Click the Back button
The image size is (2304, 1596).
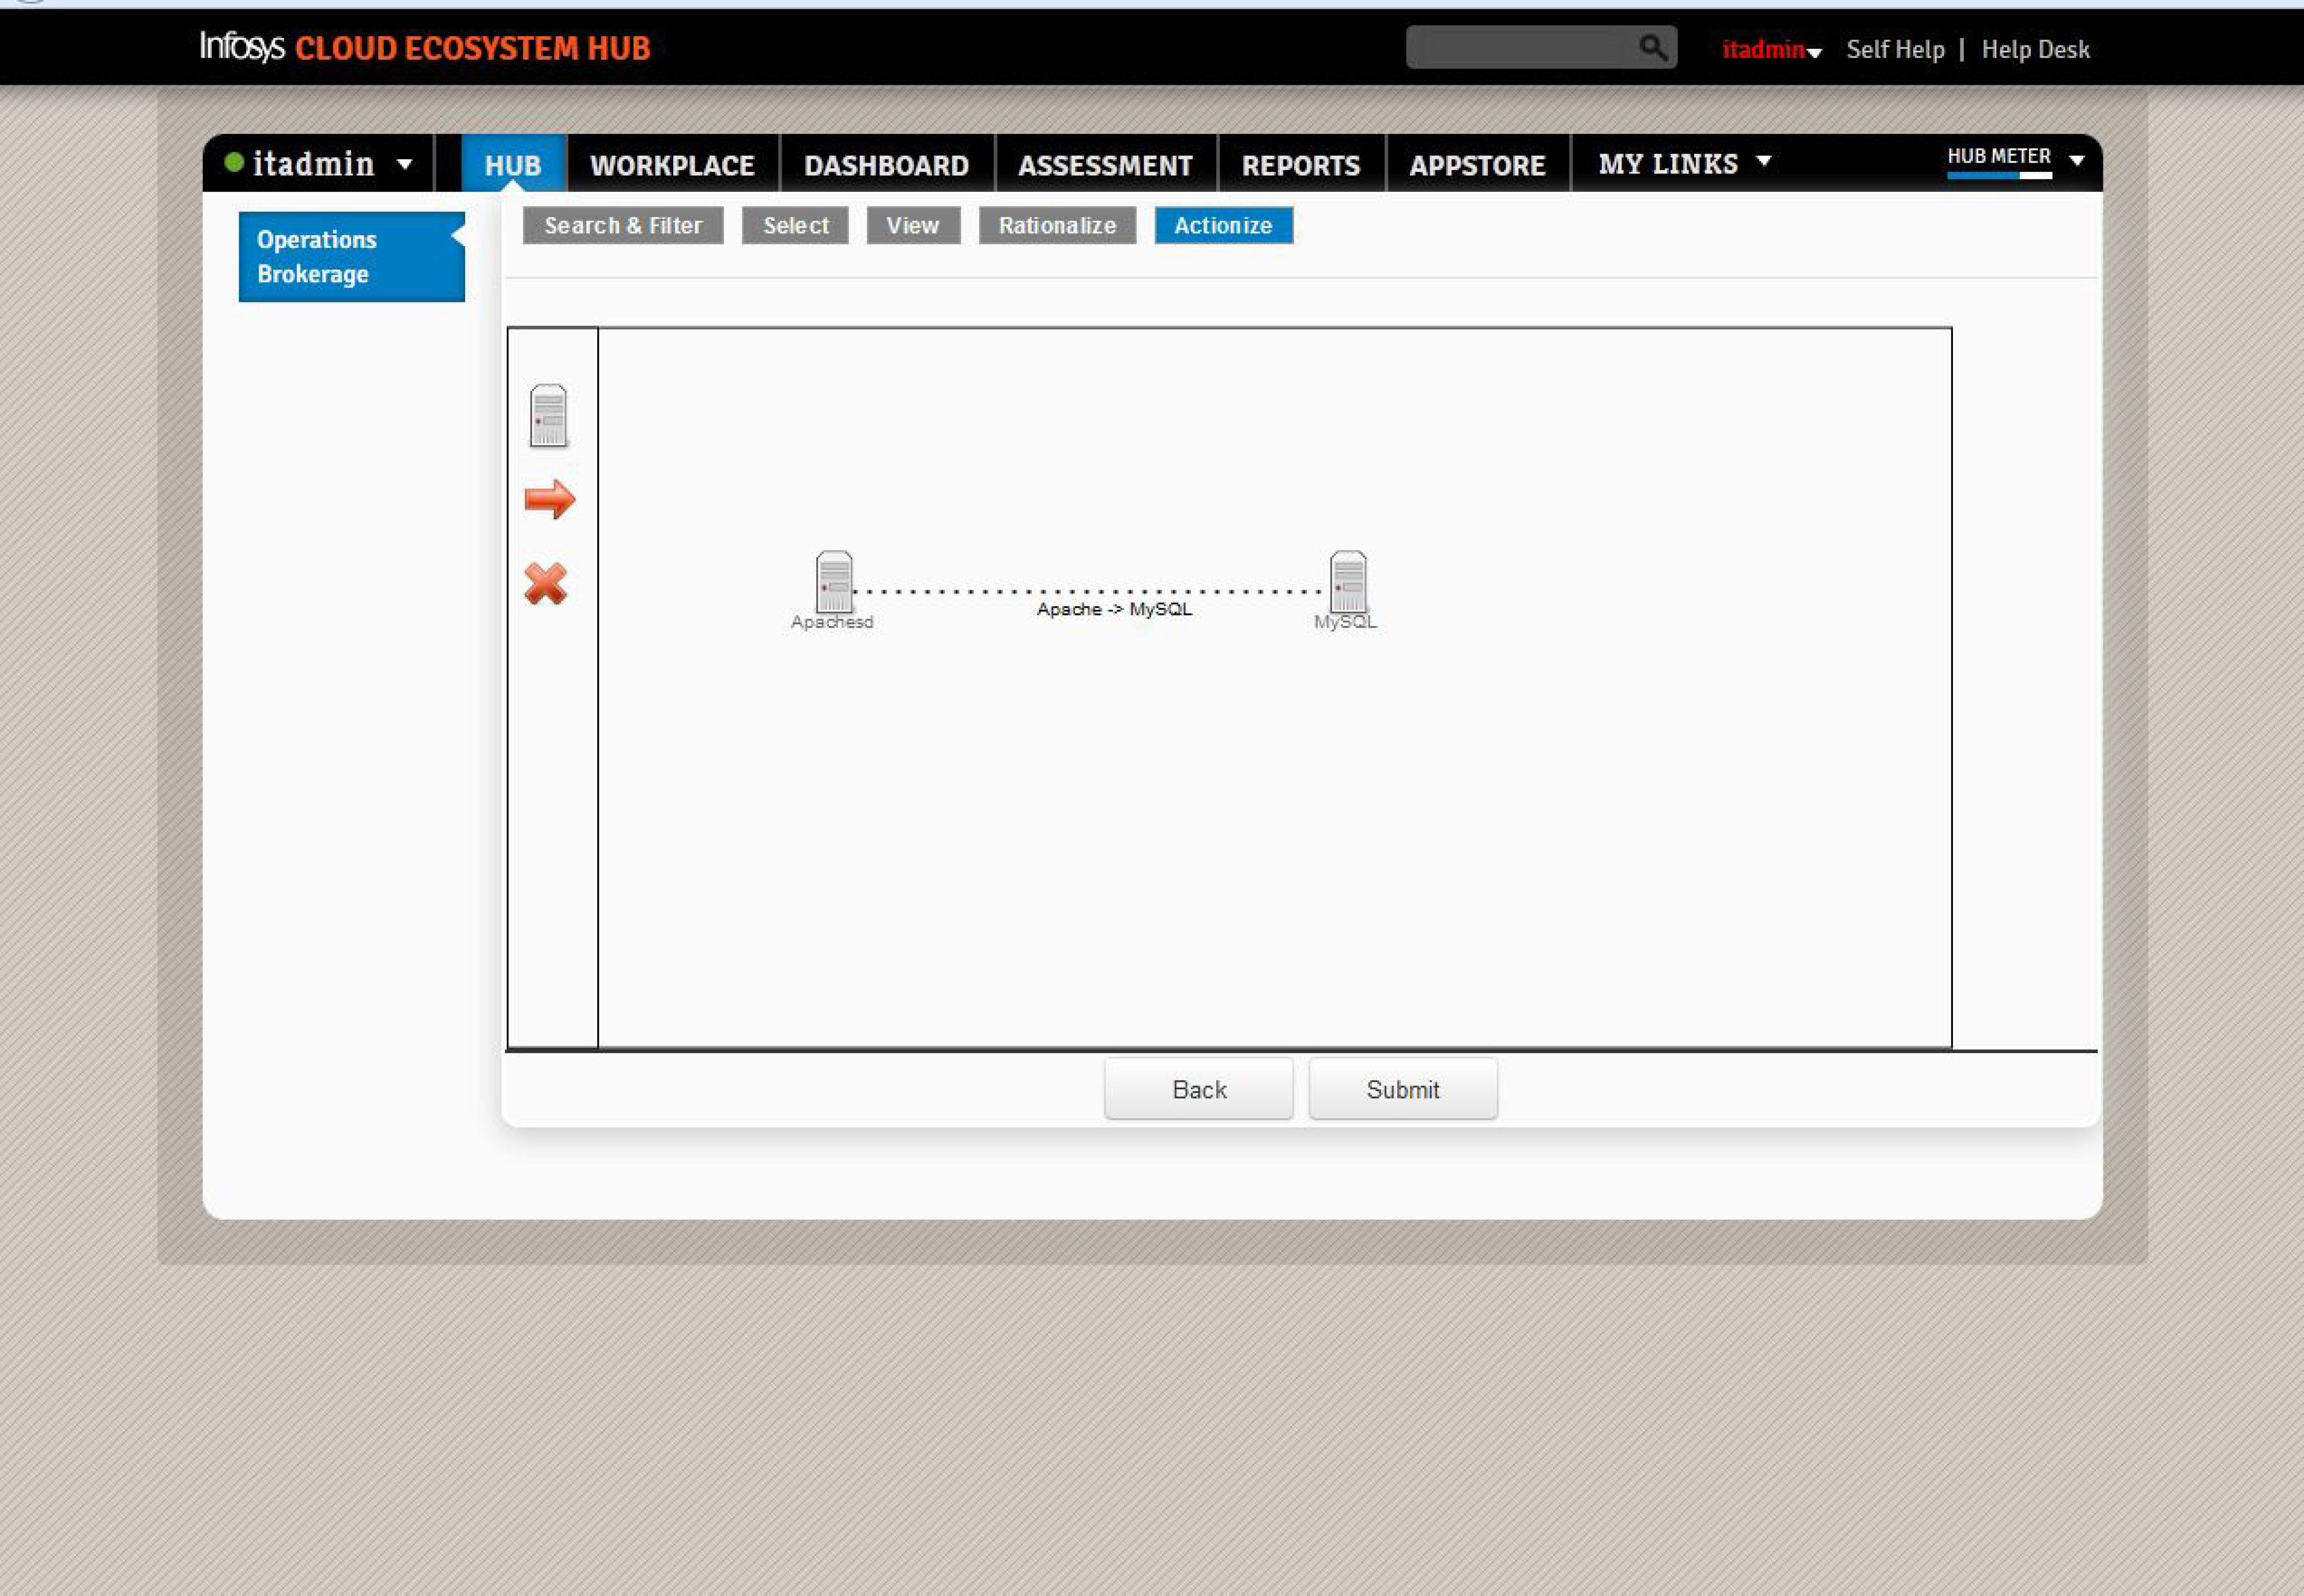(1199, 1089)
